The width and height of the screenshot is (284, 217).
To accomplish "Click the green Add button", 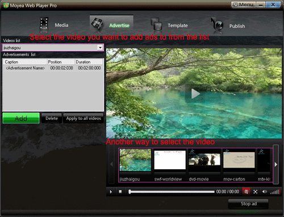I will click(x=21, y=118).
